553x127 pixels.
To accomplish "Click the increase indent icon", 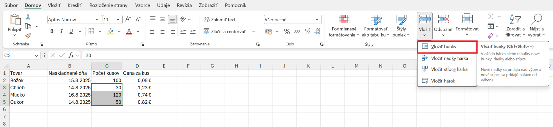I will pyautogui.click(x=193, y=31).
